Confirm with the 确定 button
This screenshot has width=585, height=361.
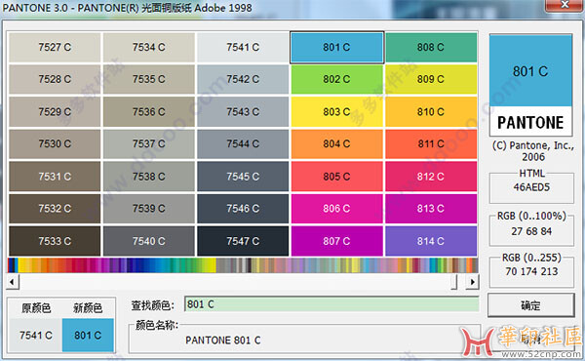tap(531, 305)
